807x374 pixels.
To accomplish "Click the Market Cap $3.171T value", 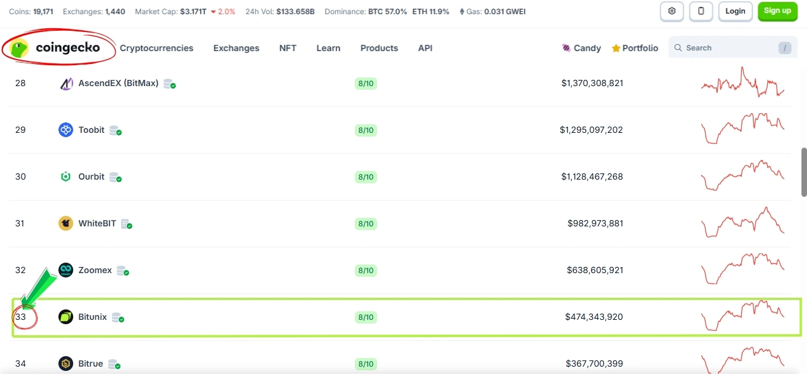I will tap(194, 11).
